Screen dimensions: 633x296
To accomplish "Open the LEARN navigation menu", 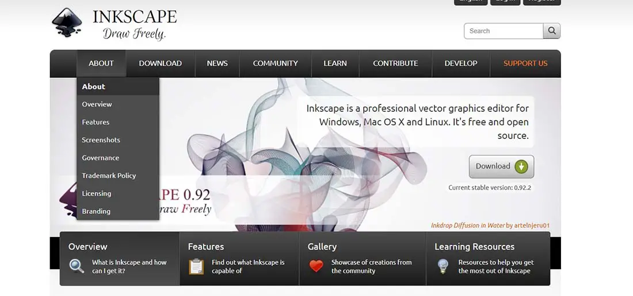I will (x=335, y=63).
